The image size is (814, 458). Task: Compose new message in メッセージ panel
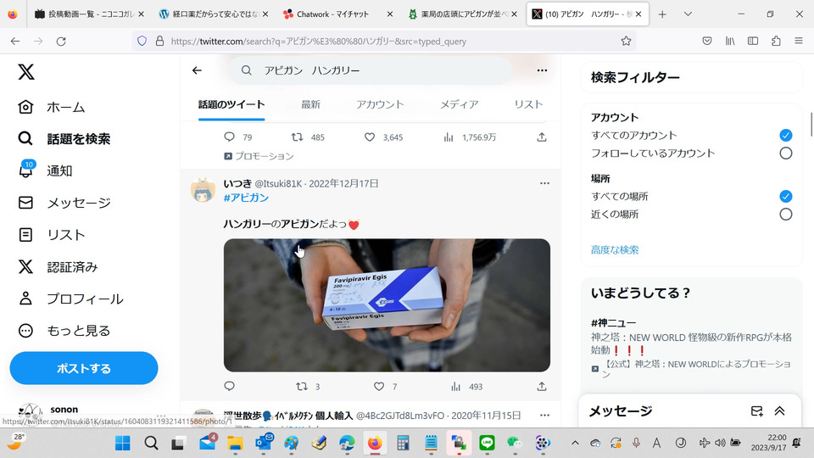pos(757,411)
